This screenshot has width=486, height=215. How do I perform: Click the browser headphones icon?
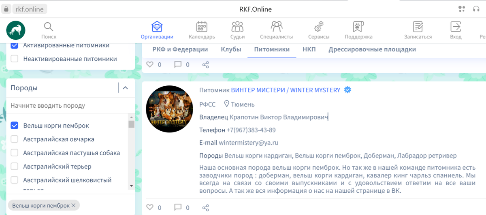tap(476, 9)
